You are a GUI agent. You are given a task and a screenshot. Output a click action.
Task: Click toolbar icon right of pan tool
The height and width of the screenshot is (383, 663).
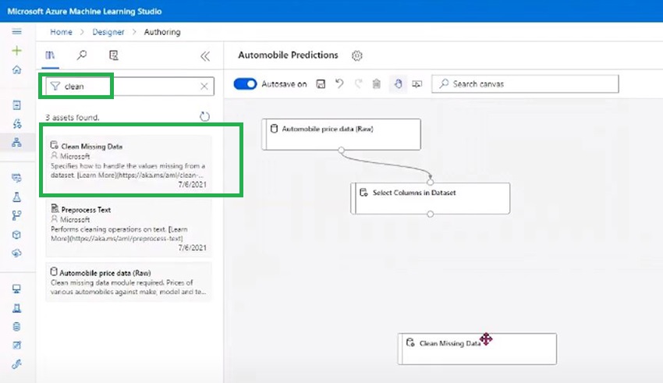tap(417, 84)
